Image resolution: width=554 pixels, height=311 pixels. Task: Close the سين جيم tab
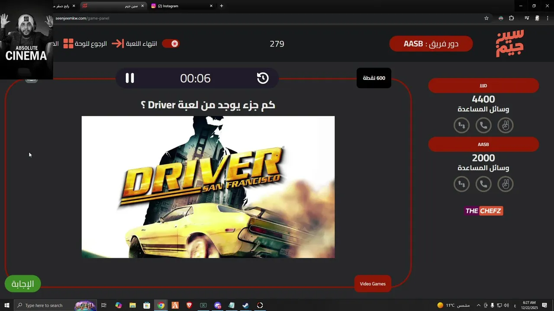pos(142,6)
